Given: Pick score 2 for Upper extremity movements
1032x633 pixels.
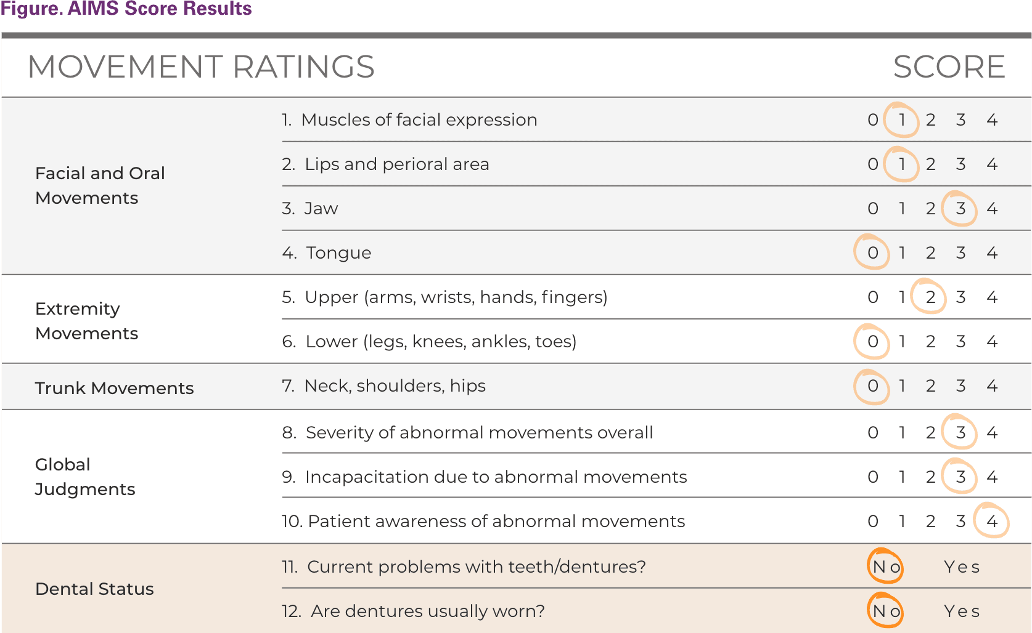Looking at the screenshot, I should [x=930, y=297].
